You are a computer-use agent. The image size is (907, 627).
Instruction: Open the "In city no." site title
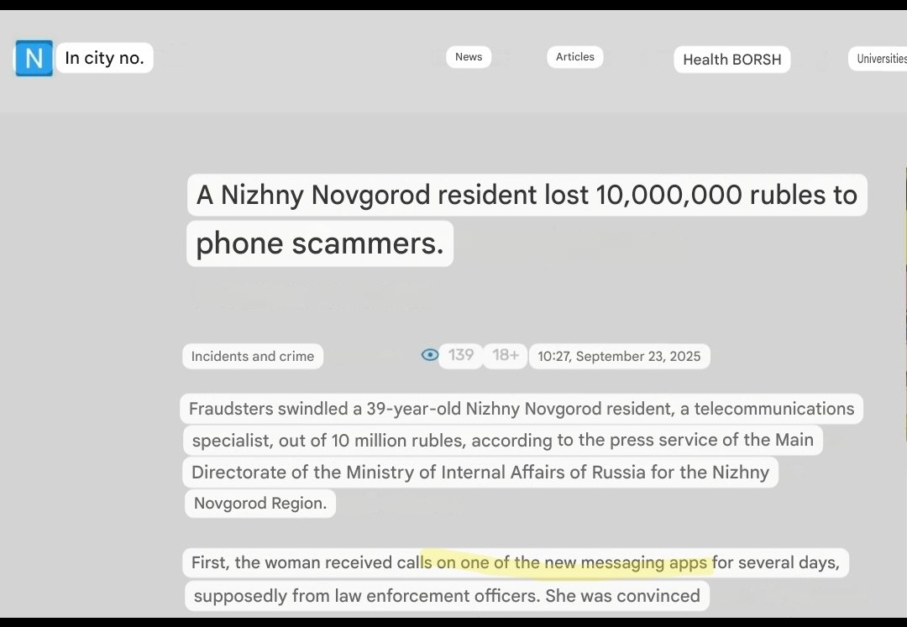(105, 58)
